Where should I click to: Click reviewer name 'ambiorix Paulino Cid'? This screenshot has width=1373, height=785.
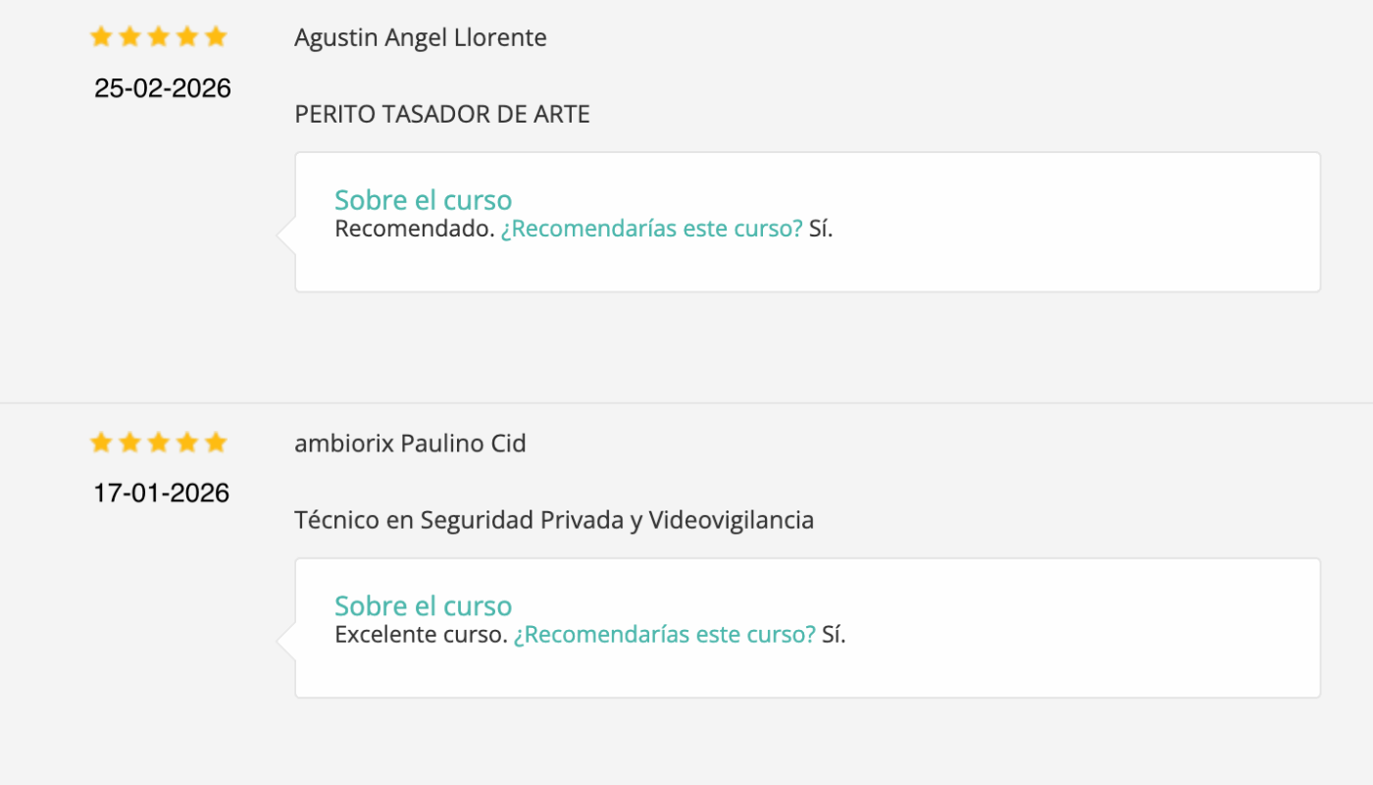410,443
